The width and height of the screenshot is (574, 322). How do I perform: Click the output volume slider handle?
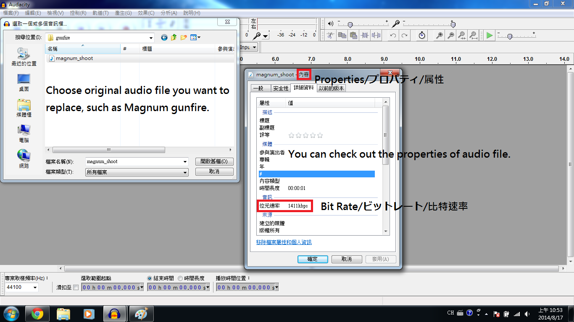pyautogui.click(x=350, y=24)
